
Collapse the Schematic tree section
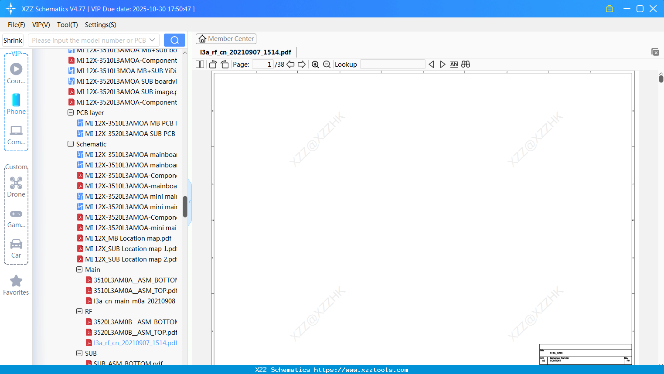click(x=71, y=144)
